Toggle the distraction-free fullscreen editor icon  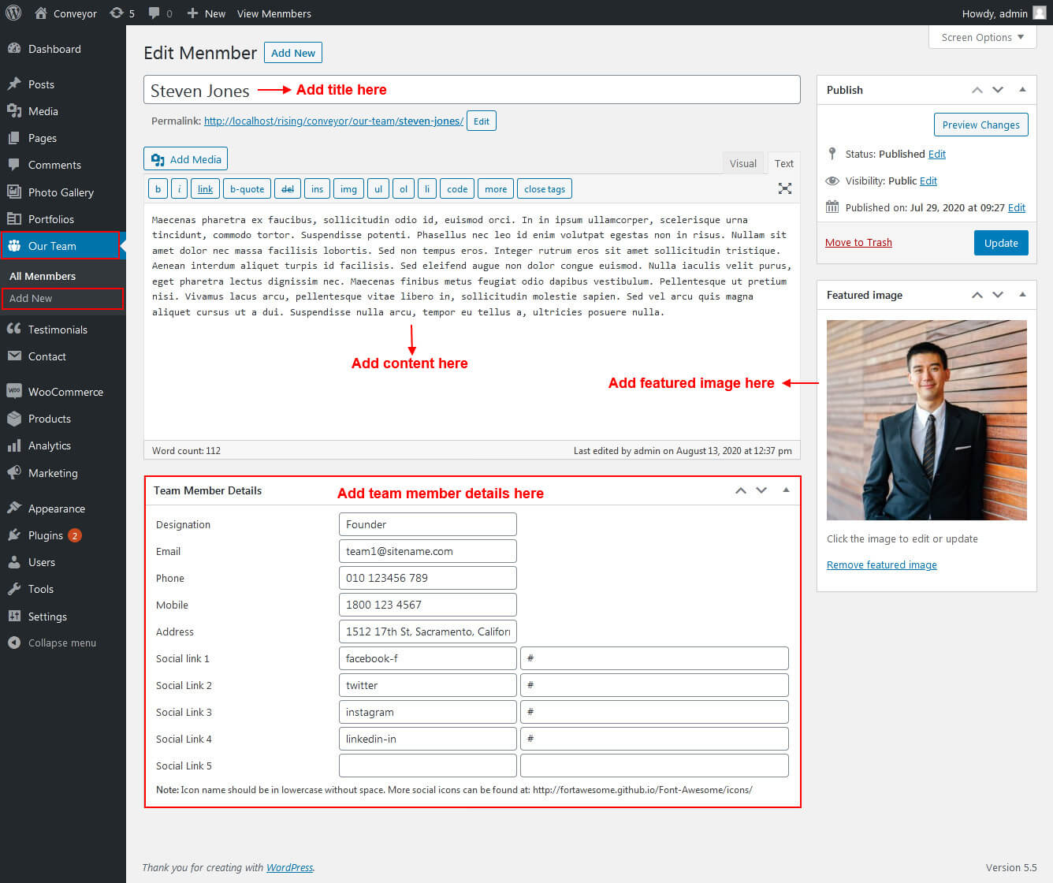pos(784,188)
